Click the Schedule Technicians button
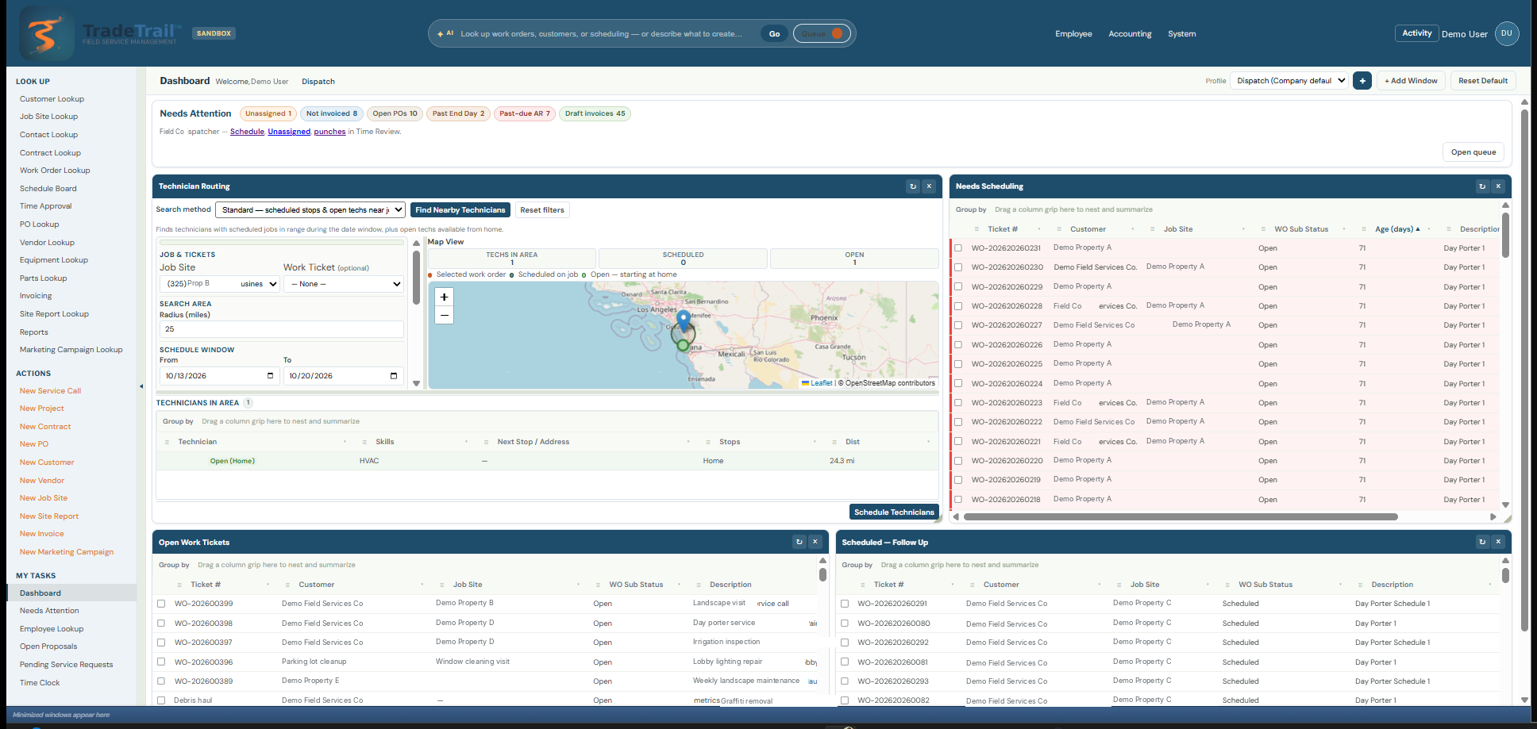Viewport: 1537px width, 729px height. (894, 512)
